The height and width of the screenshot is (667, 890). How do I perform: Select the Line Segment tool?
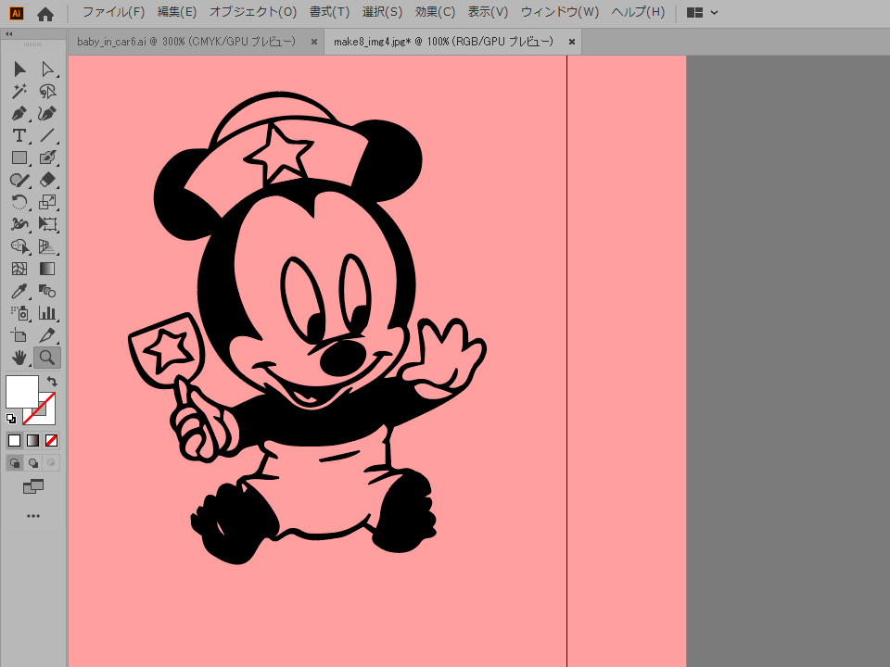pyautogui.click(x=47, y=135)
